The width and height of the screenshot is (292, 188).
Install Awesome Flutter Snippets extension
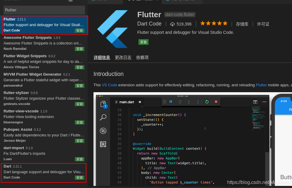pos(80,49)
